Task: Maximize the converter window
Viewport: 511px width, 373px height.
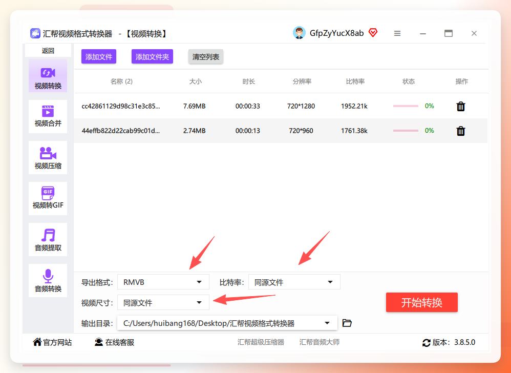Action: 449,33
